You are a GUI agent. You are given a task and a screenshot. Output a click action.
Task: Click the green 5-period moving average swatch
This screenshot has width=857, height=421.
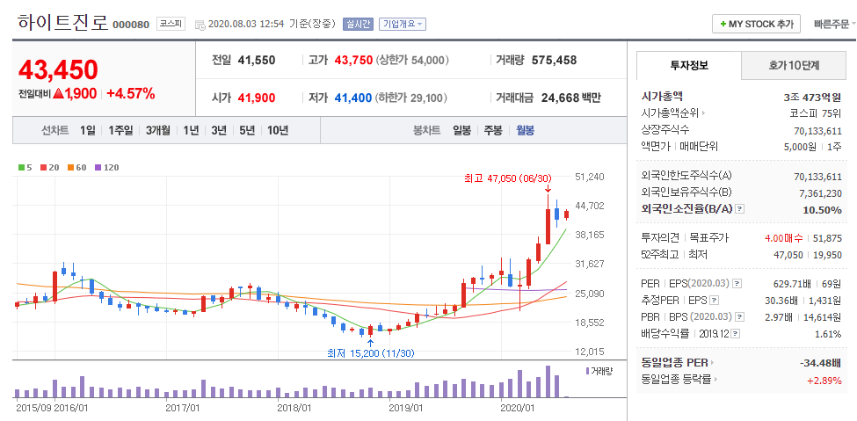pyautogui.click(x=21, y=167)
